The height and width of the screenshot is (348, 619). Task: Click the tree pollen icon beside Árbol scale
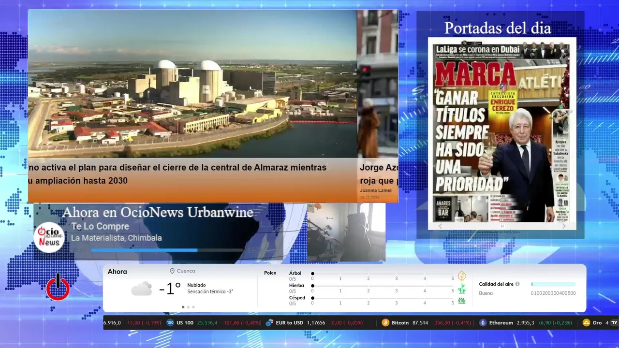click(462, 276)
